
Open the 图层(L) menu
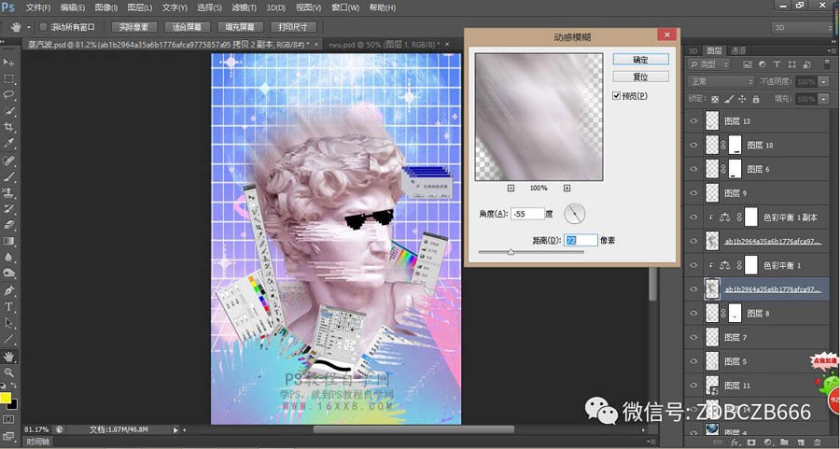[x=140, y=8]
